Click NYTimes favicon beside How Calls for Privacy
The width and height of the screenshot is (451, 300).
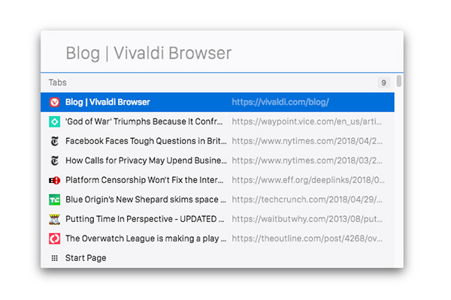click(55, 160)
